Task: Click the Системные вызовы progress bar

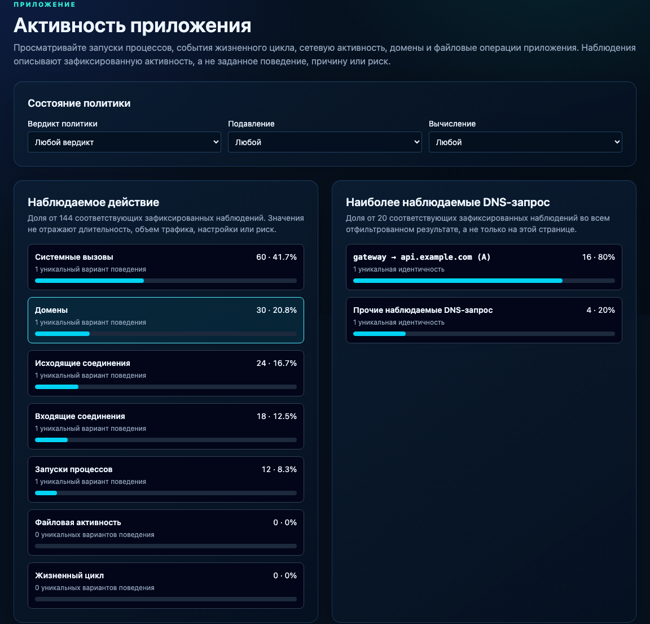Action: [x=166, y=281]
